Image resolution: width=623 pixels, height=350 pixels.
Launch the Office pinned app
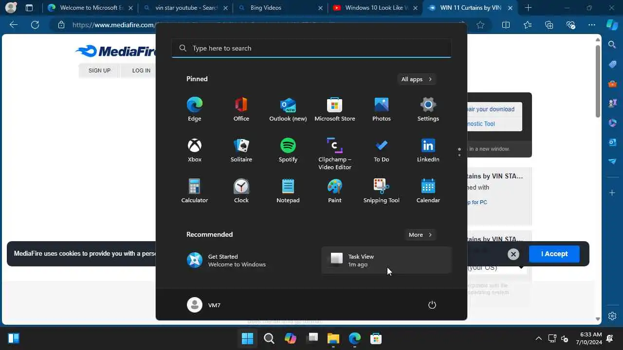pos(241,109)
